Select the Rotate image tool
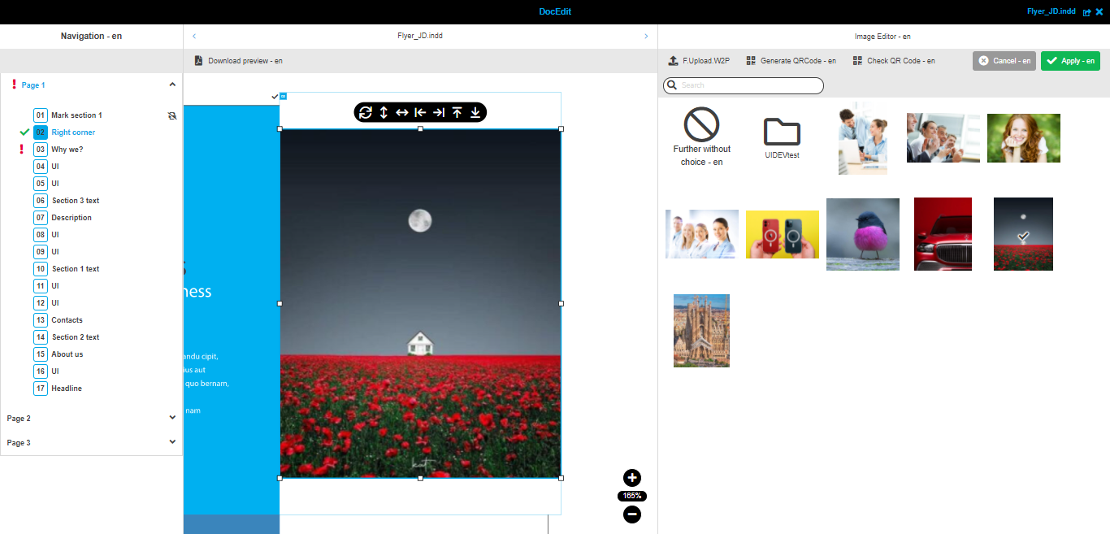Image resolution: width=1110 pixels, height=534 pixels. click(366, 112)
